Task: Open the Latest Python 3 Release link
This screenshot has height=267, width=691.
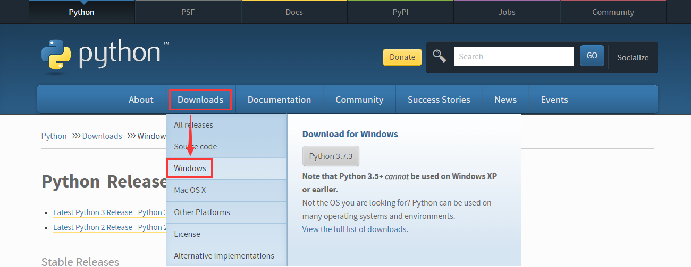Action: (109, 212)
